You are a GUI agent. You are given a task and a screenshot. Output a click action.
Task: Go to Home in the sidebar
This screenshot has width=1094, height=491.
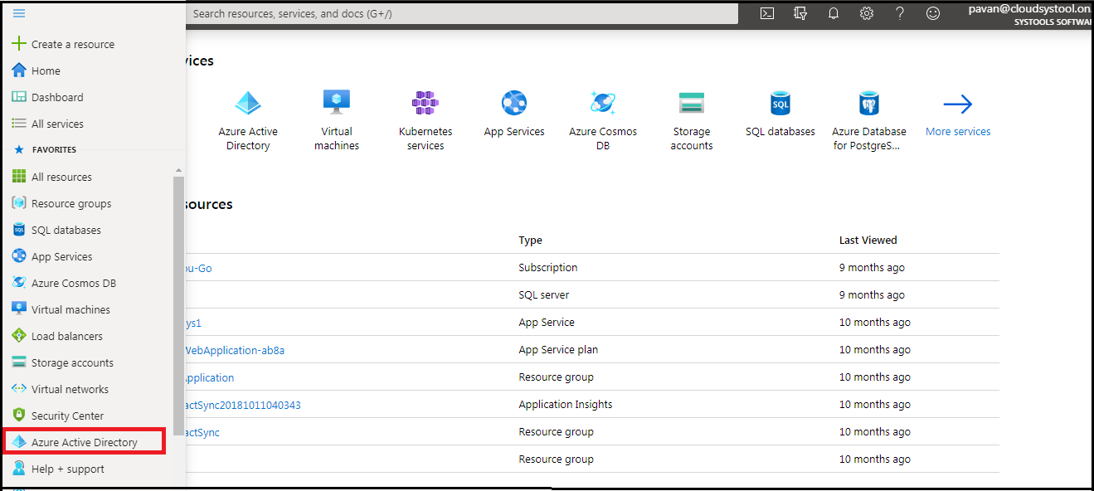point(36,70)
